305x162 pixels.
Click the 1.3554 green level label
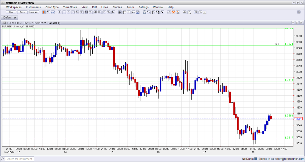289,116
